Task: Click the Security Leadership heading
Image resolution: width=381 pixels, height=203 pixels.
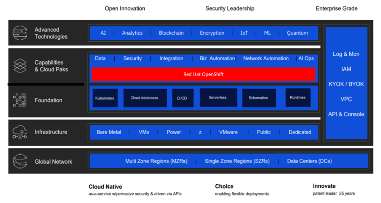Action: [230, 8]
